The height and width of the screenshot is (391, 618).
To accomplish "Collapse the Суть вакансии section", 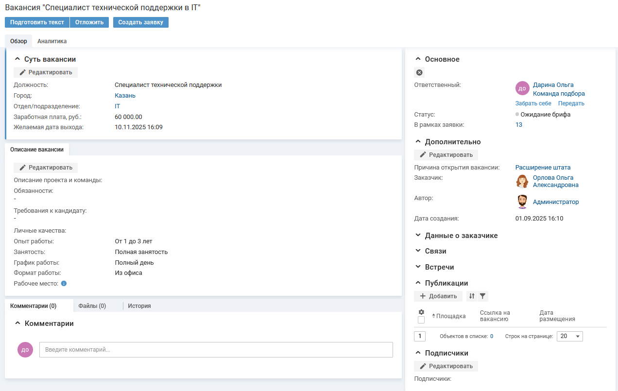I will pos(17,59).
